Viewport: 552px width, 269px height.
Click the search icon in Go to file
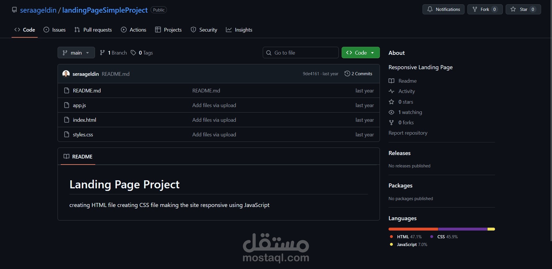click(x=269, y=53)
